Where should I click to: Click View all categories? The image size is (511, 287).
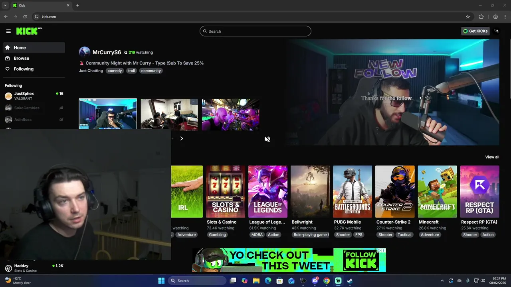pyautogui.click(x=492, y=157)
